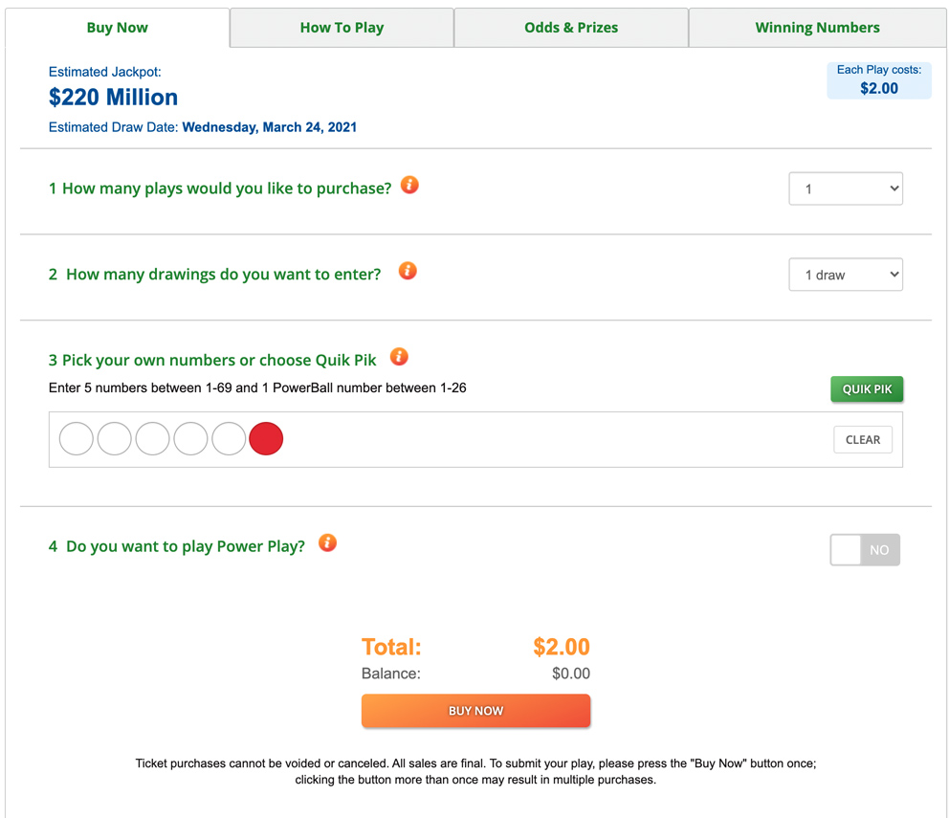Switch to the Winning Numbers tab

[816, 27]
